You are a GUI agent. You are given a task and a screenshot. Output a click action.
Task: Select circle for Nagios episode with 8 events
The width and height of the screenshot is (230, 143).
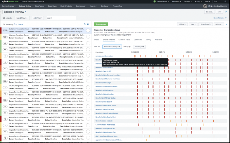tap(88, 62)
